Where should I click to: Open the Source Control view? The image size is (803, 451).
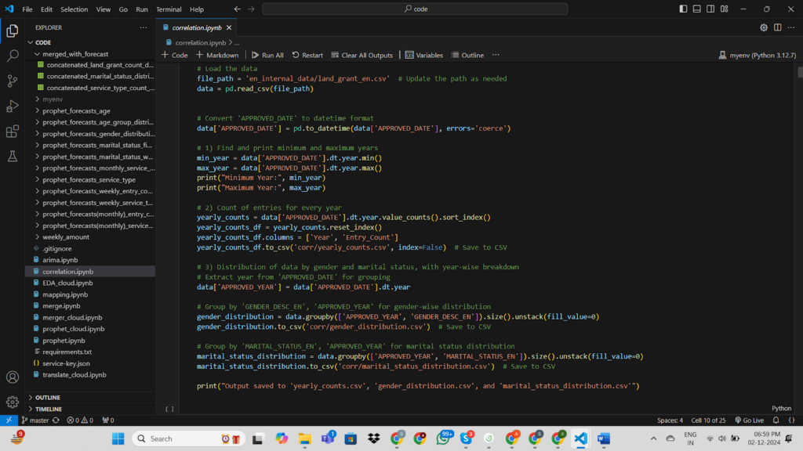[13, 81]
